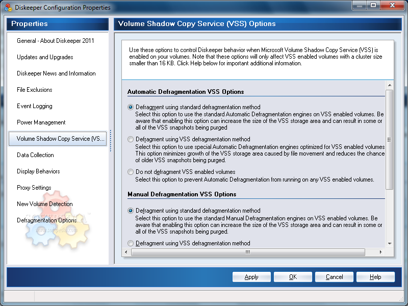Minimize the Diskeeper Configuration window
The image size is (408, 306).
pyautogui.click(x=360, y=5)
